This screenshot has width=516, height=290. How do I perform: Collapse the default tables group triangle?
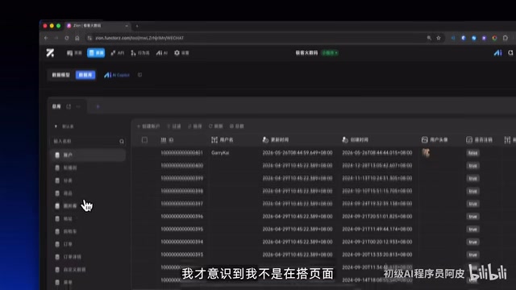(56, 126)
